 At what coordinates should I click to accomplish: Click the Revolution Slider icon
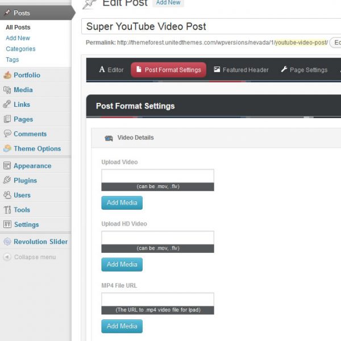coord(7,242)
